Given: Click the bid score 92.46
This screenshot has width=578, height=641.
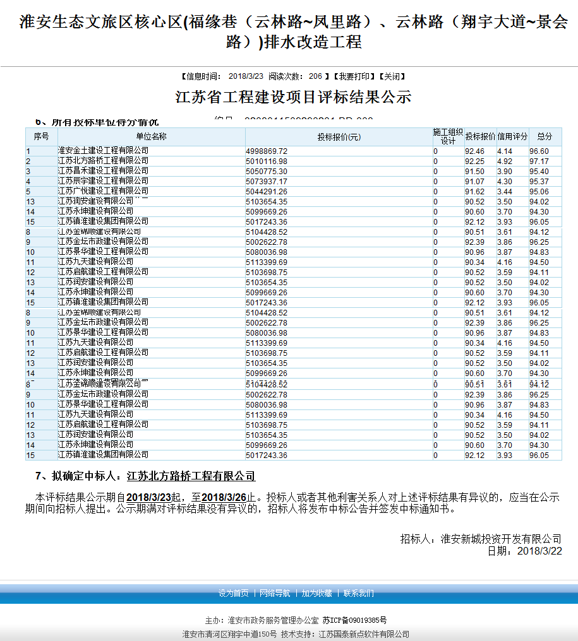Looking at the screenshot, I should (474, 151).
